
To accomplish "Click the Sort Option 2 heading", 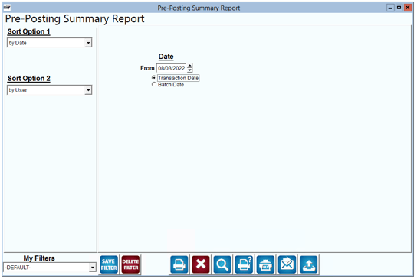I will (x=28, y=79).
